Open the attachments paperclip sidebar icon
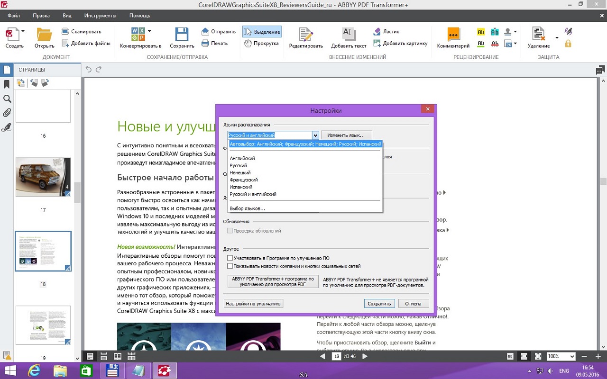Image resolution: width=607 pixels, height=379 pixels. 7,113
